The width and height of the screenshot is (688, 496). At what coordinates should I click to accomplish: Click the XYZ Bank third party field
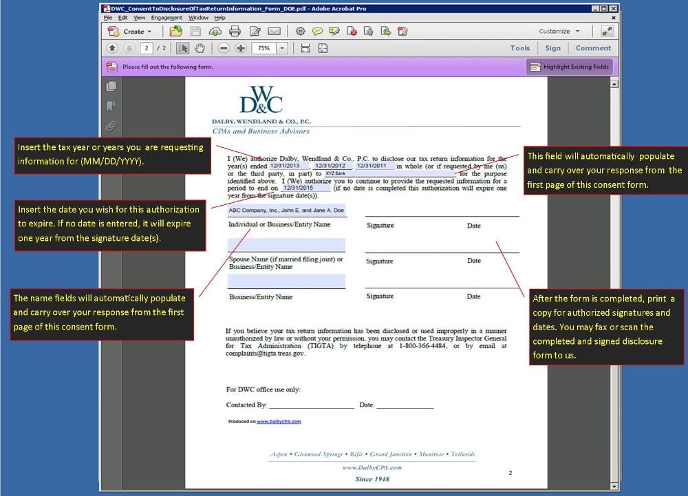(x=391, y=173)
